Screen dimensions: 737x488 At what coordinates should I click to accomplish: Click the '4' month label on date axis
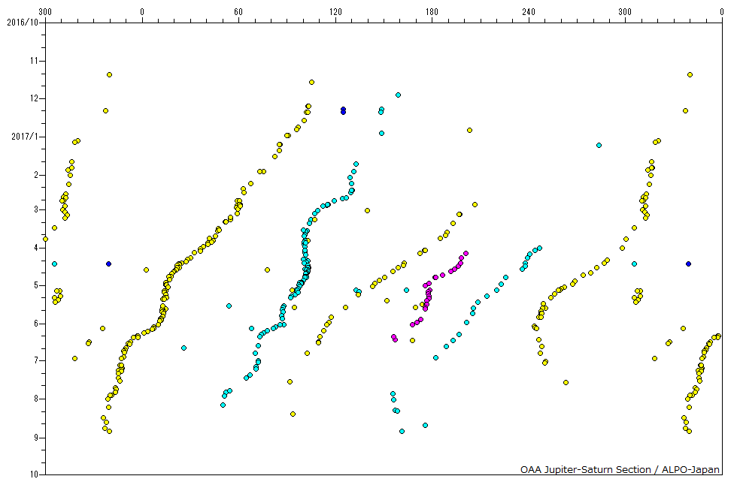[x=36, y=248]
